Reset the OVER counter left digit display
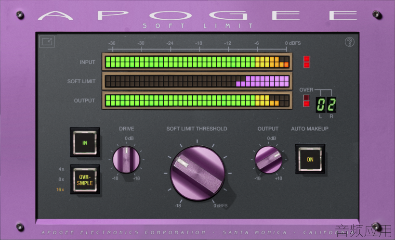Image resolution: width=395 pixels, height=240 pixels. click(321, 105)
